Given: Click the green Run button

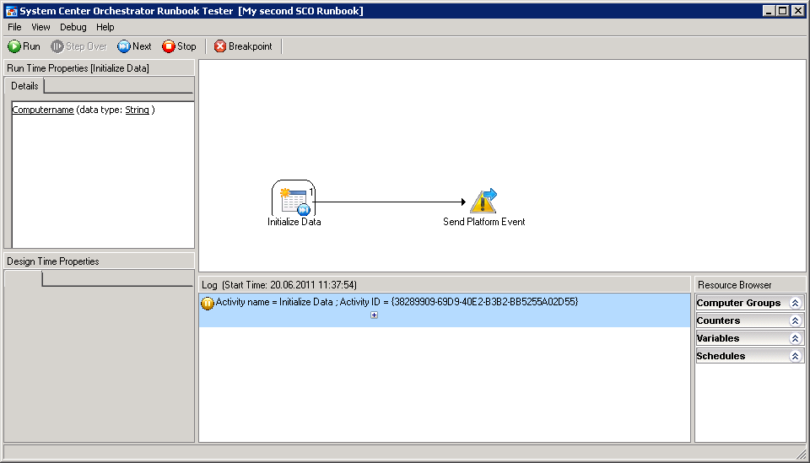Looking at the screenshot, I should click(x=24, y=46).
